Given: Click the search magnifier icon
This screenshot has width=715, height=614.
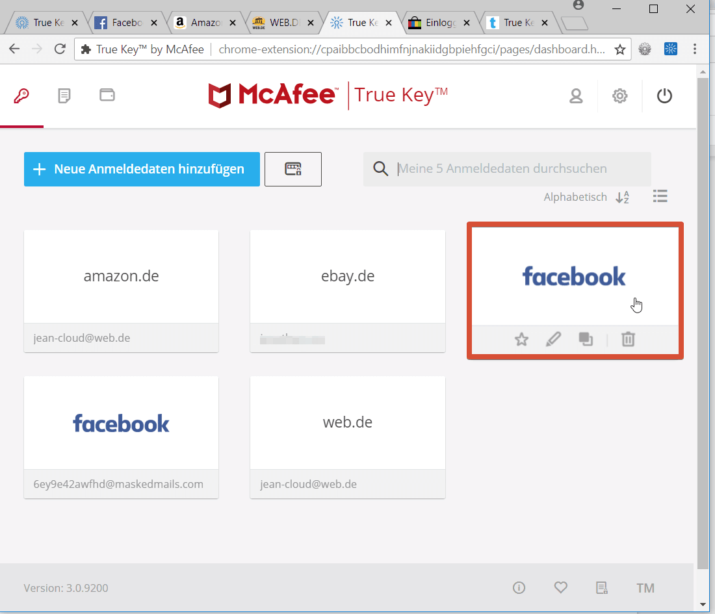Looking at the screenshot, I should pos(380,169).
